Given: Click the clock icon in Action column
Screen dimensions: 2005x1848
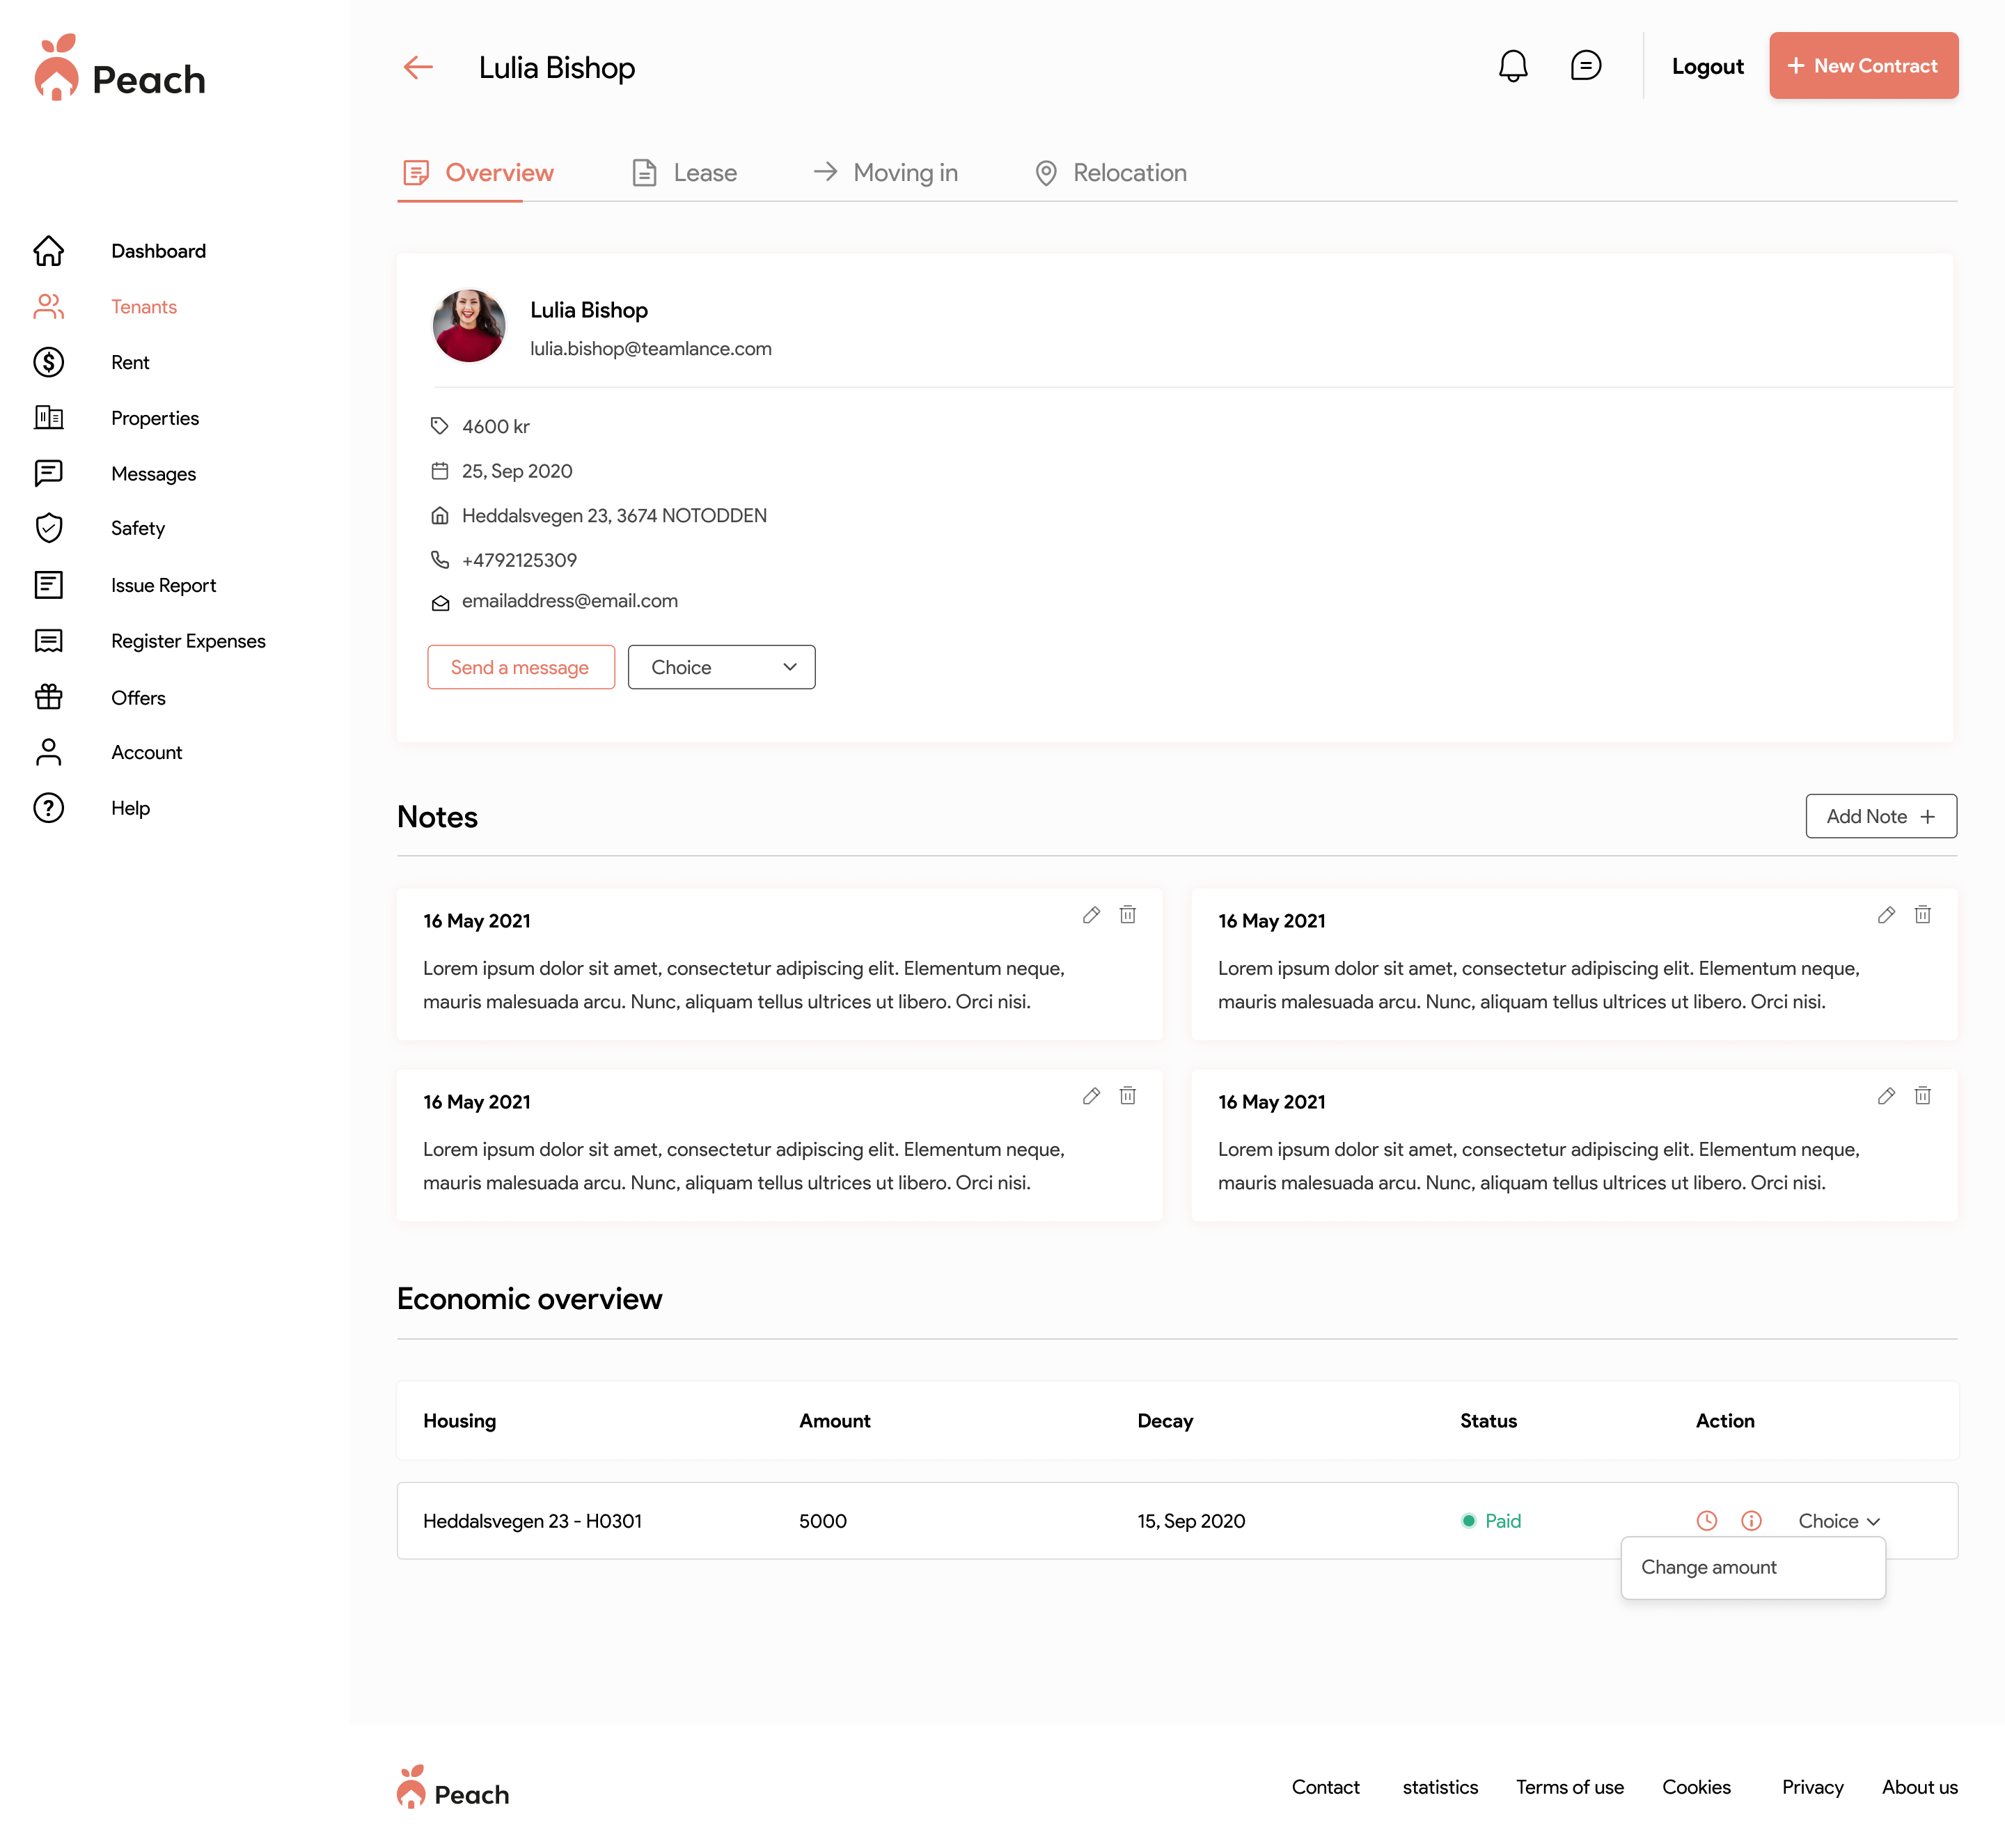Looking at the screenshot, I should [x=1706, y=1521].
